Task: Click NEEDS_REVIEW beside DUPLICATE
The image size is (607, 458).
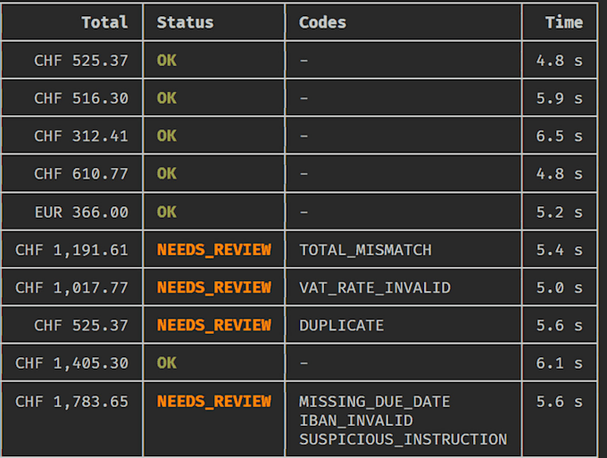Action: (213, 326)
